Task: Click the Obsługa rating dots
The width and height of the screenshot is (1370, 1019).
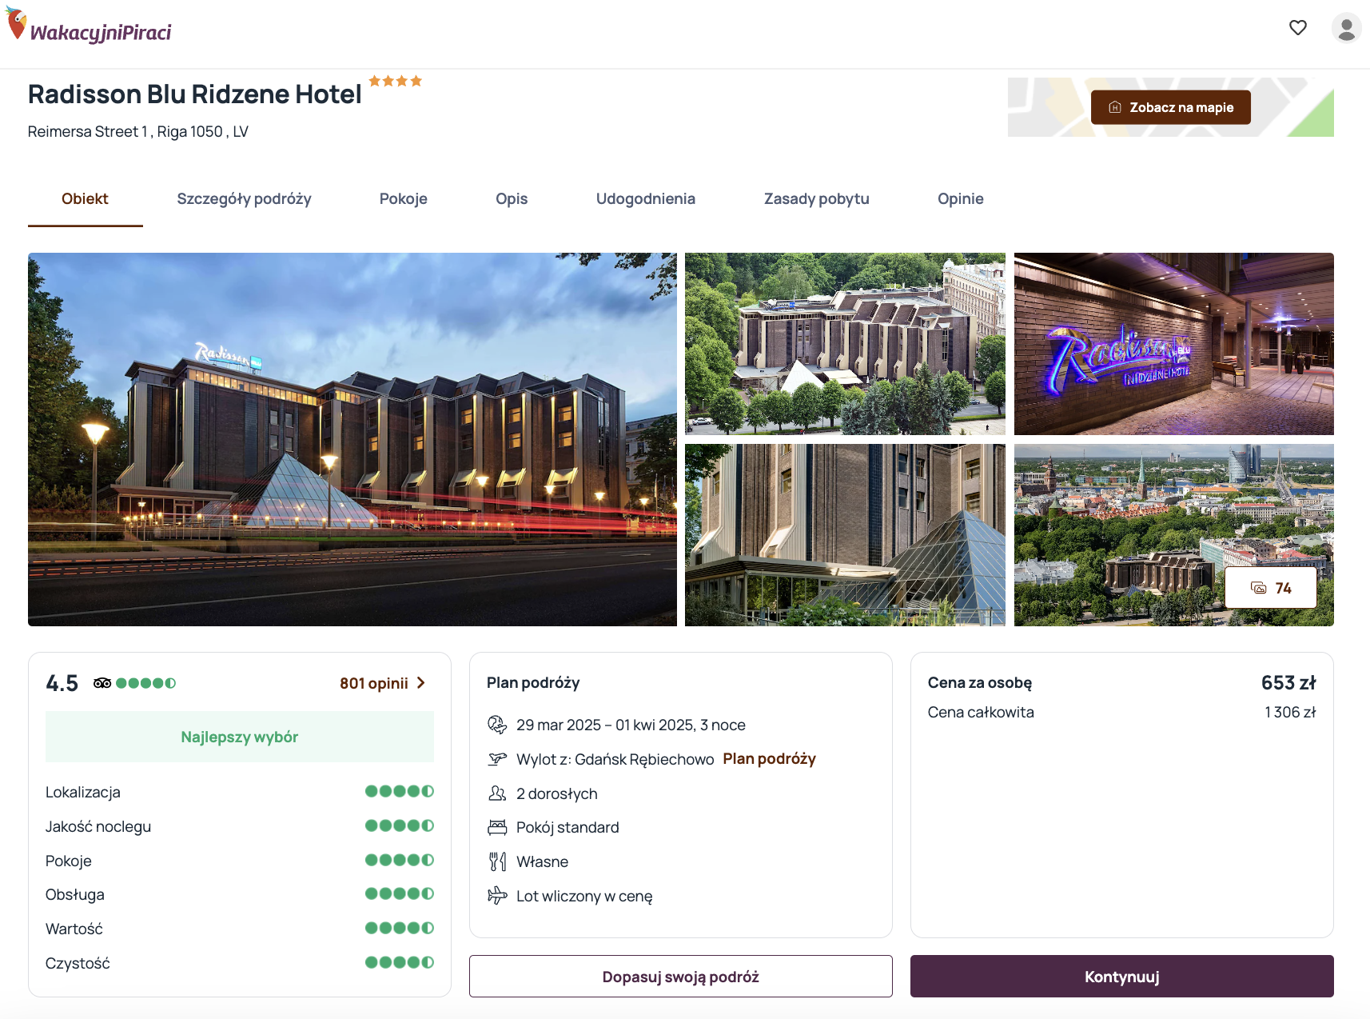Action: 400,893
